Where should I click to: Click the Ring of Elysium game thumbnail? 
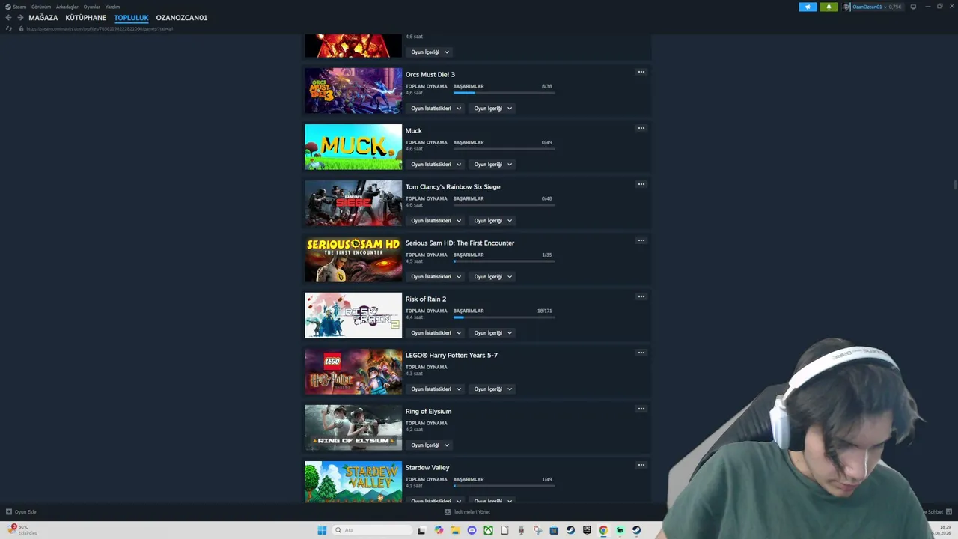(353, 427)
